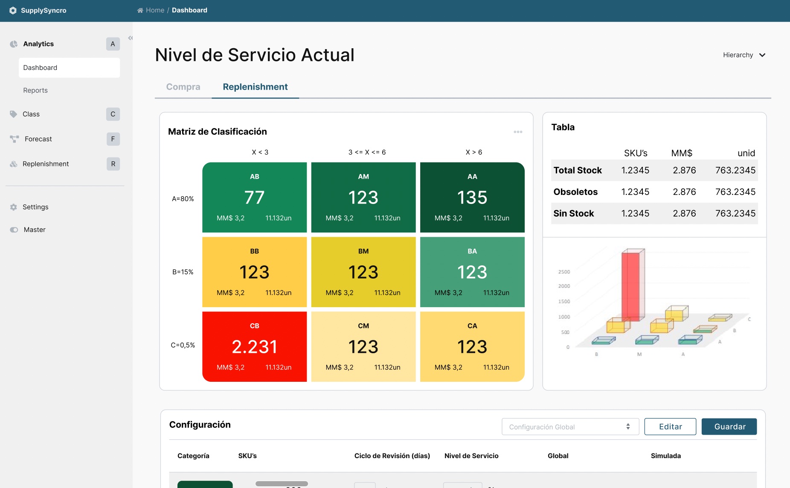Image resolution: width=790 pixels, height=488 pixels.
Task: Select the Replenishment tab
Action: tap(255, 87)
